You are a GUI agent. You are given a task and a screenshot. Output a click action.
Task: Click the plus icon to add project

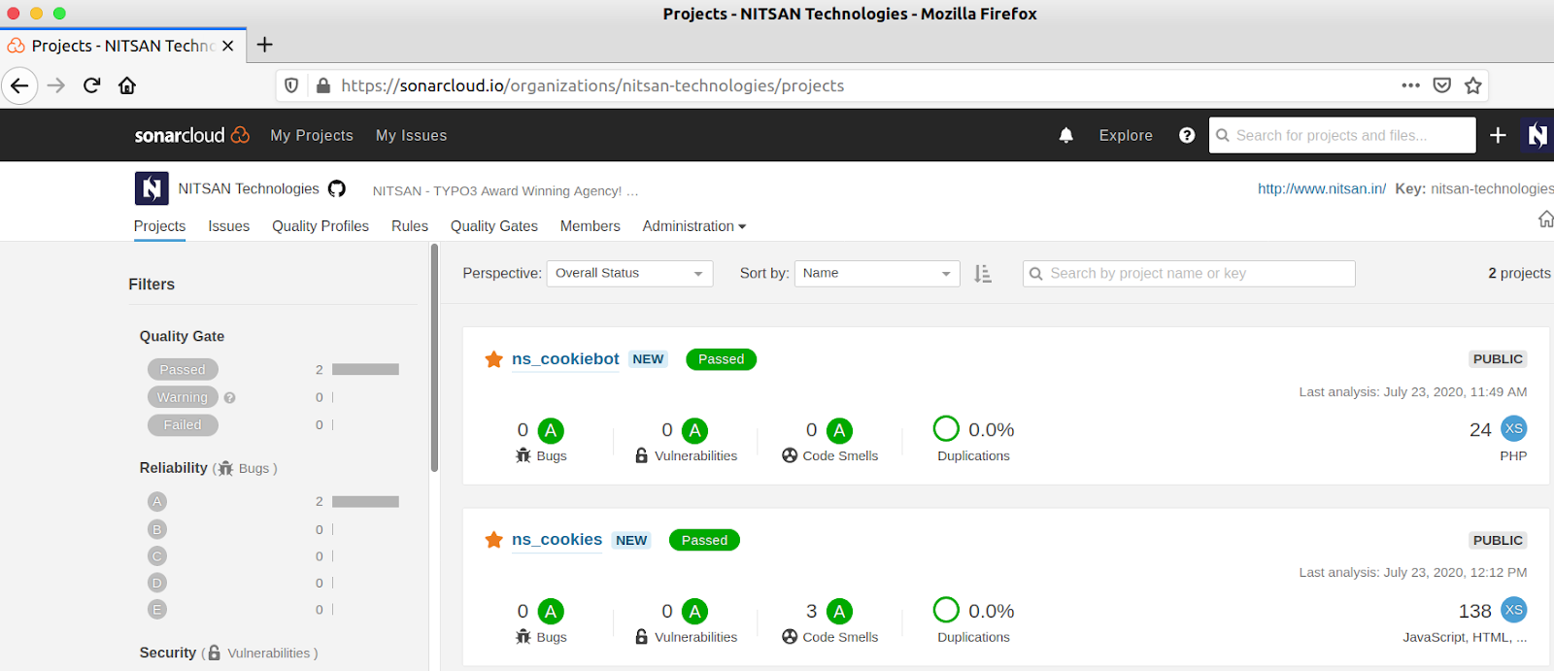1497,135
